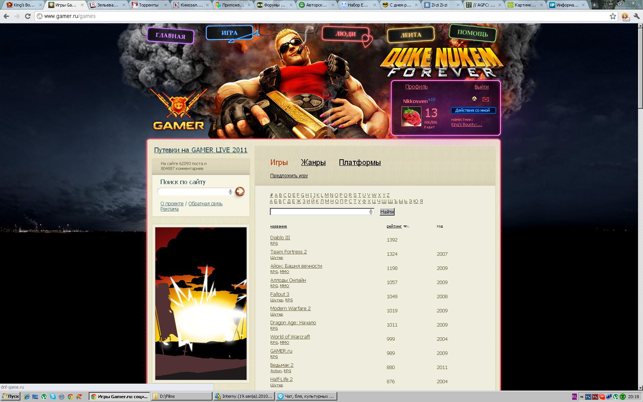This screenshot has width=643, height=402.
Task: Expand the Действия со мной menu
Action: (x=473, y=110)
